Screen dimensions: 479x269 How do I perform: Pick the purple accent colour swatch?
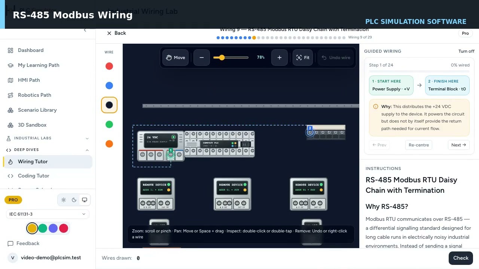[53, 228]
